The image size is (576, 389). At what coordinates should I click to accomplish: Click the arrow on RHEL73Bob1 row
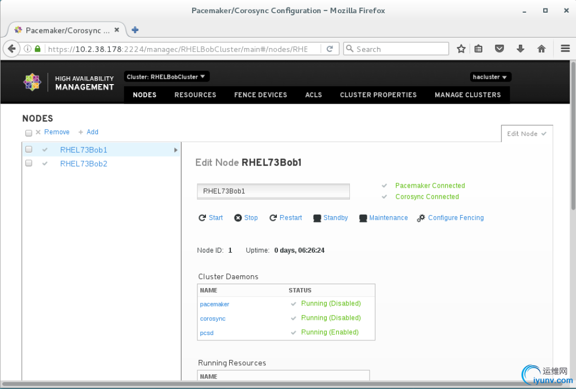click(176, 150)
